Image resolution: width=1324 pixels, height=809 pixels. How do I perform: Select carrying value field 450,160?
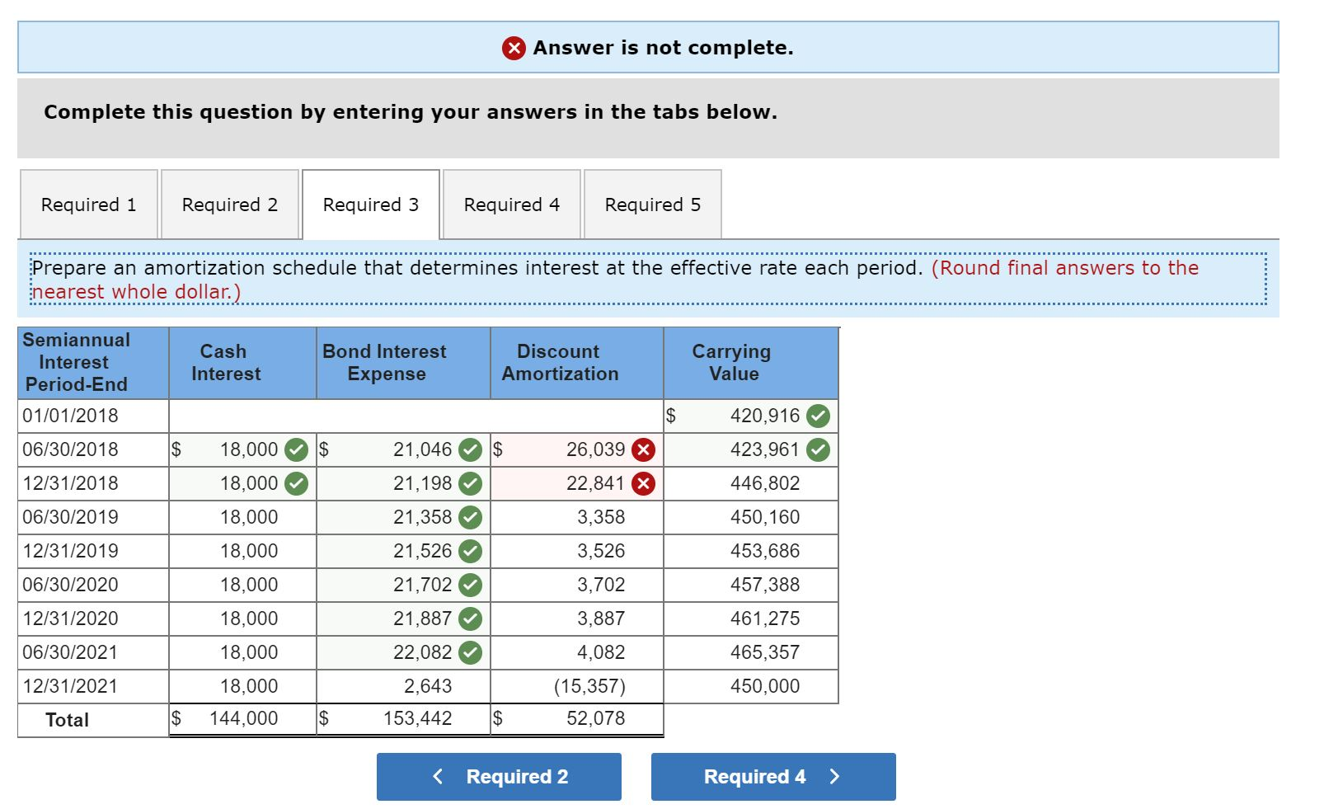pos(751,517)
